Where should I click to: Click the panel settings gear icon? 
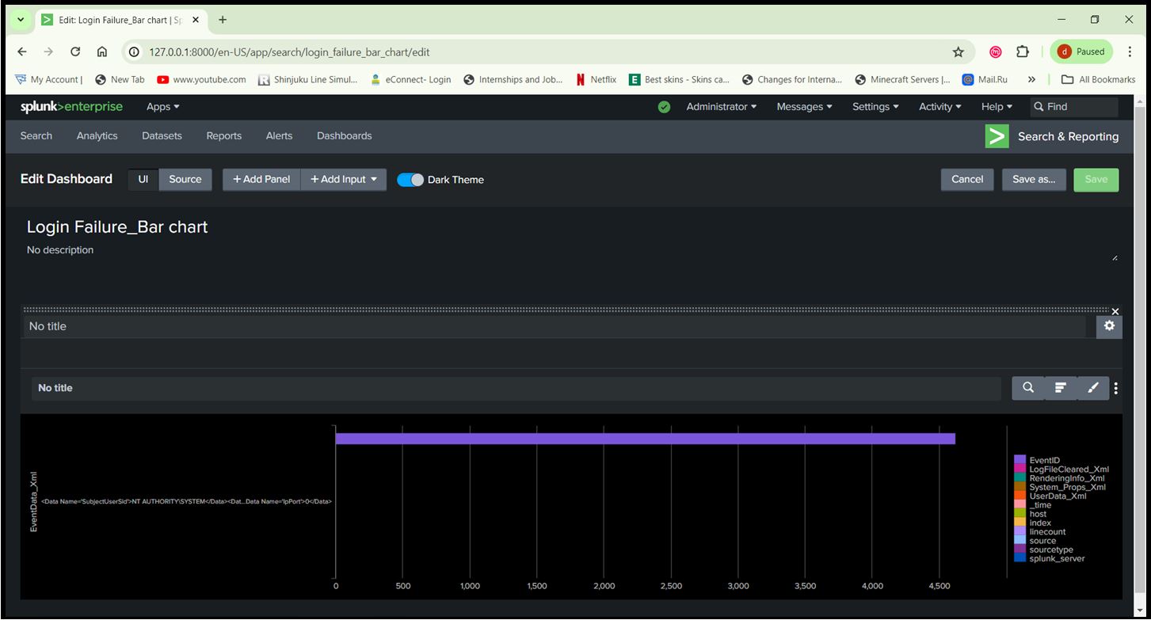(x=1109, y=326)
